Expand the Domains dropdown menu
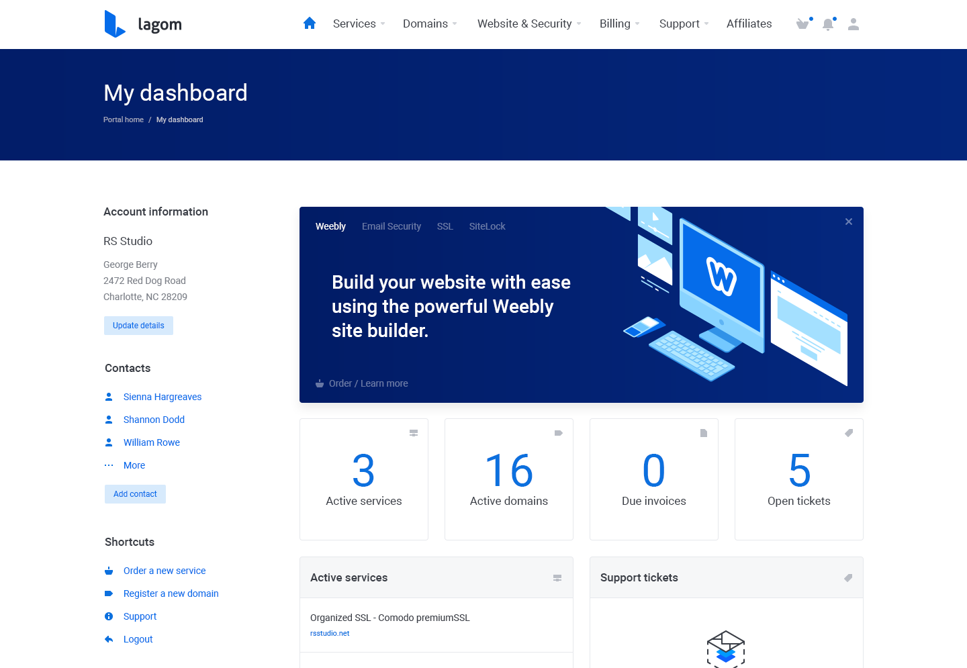Screen dimensions: 967x668 430,23
